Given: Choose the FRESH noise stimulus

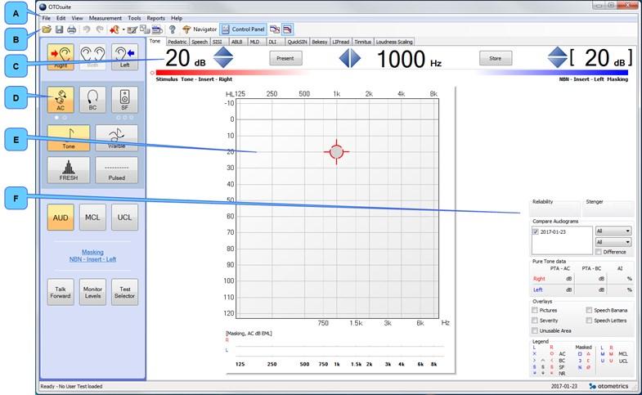Looking at the screenshot, I should [69, 170].
